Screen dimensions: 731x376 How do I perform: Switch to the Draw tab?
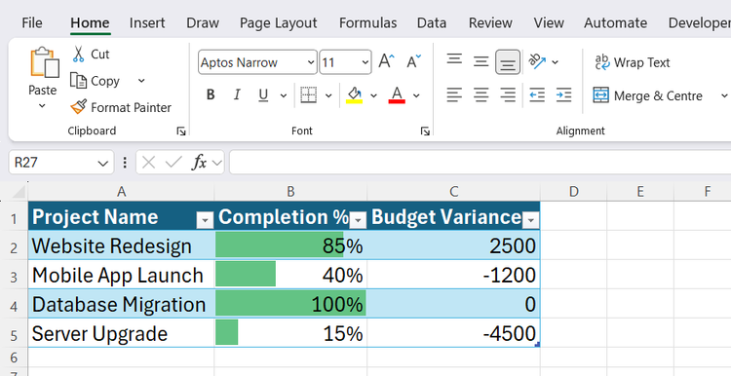(x=203, y=22)
